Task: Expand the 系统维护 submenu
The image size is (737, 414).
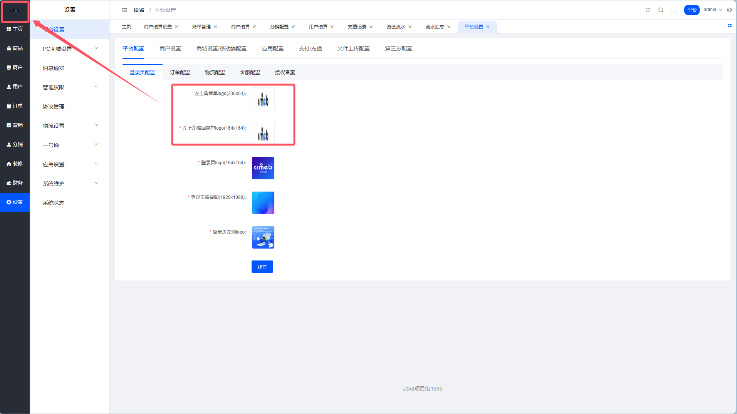Action: (69, 184)
